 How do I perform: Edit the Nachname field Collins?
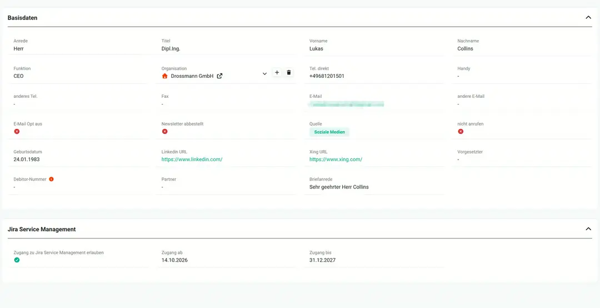(x=466, y=49)
